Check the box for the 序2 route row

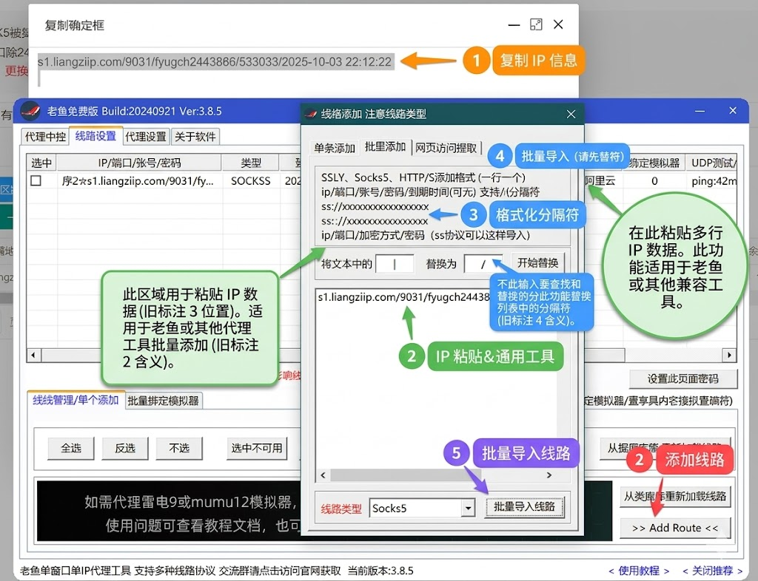[x=36, y=181]
